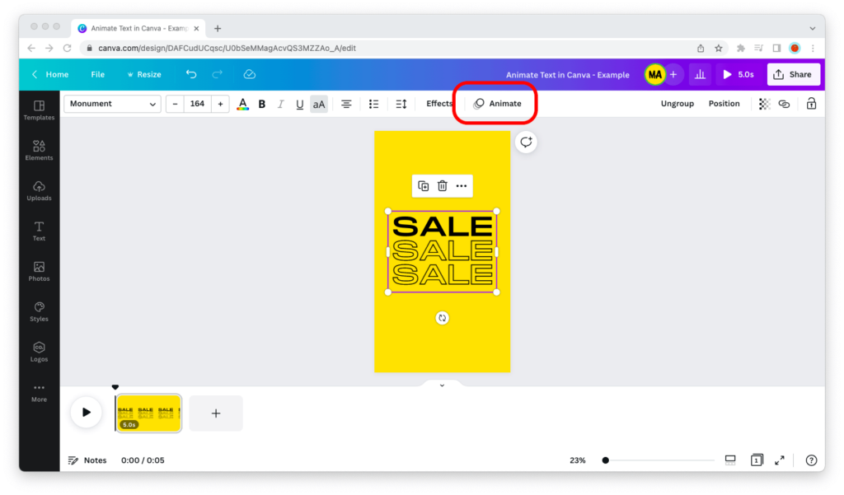
Task: Bookmark this page with the star icon
Action: pos(719,48)
